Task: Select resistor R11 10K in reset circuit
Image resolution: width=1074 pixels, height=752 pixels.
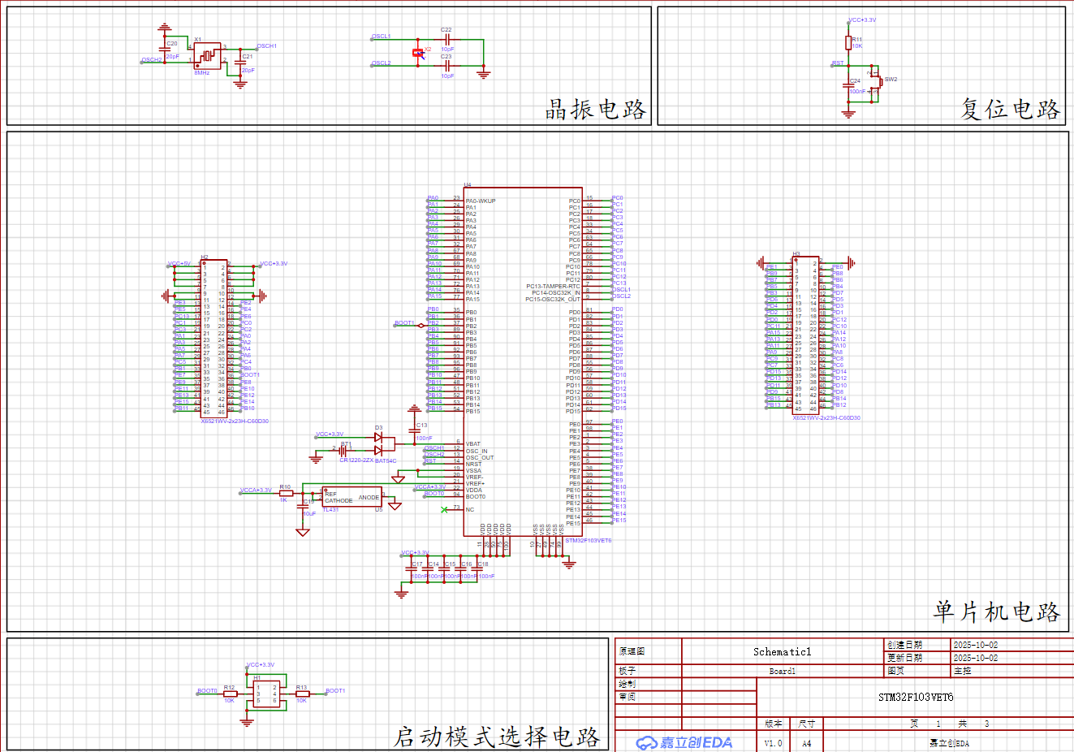Action: pyautogui.click(x=848, y=43)
